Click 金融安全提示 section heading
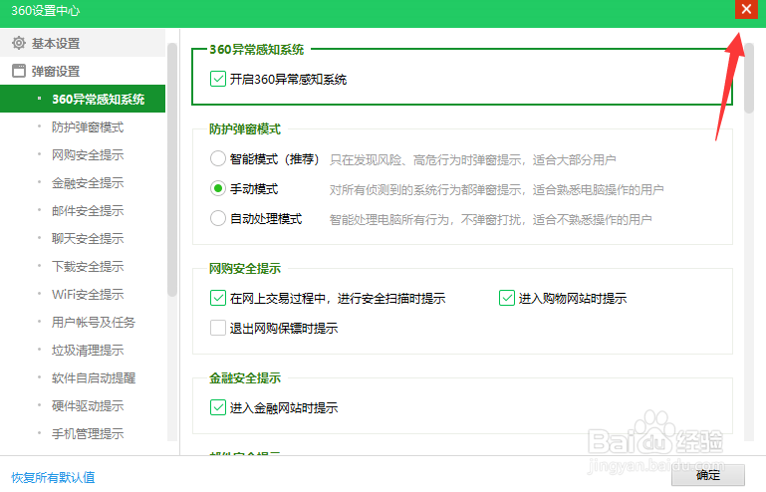This screenshot has height=492, width=766. coord(245,377)
